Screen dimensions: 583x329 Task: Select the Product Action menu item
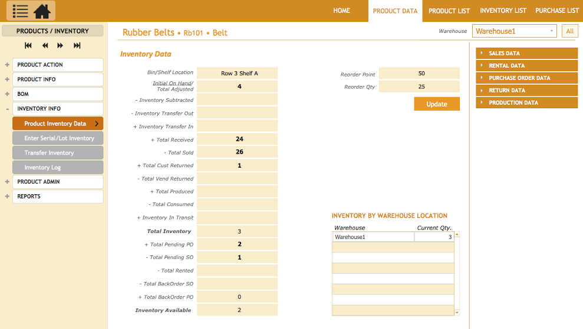[x=58, y=65]
